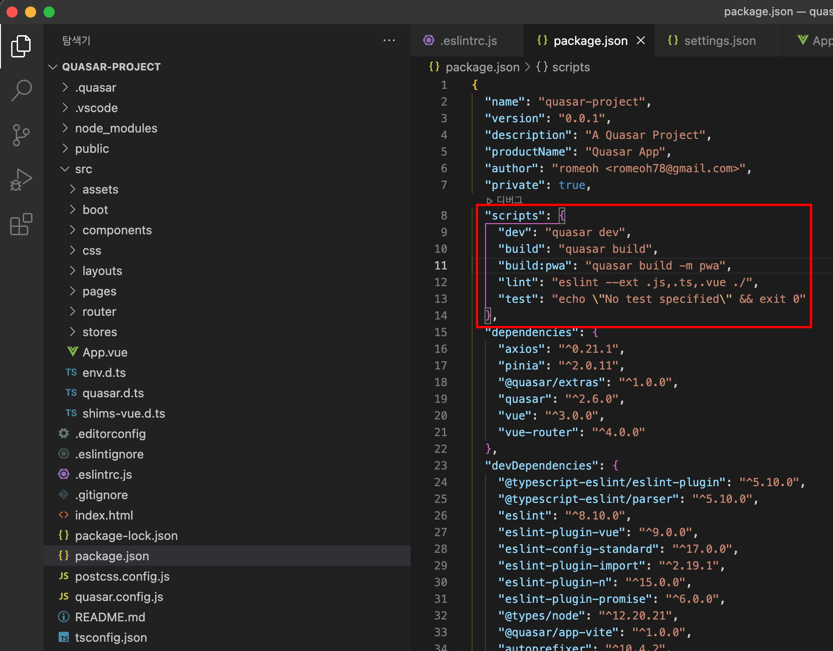This screenshot has width=833, height=651.
Task: Open the Run and Debug view
Action: [x=21, y=180]
